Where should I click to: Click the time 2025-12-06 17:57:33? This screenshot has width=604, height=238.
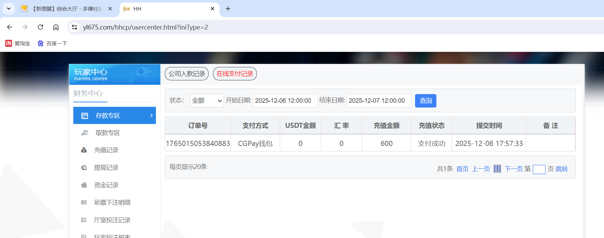pos(489,144)
